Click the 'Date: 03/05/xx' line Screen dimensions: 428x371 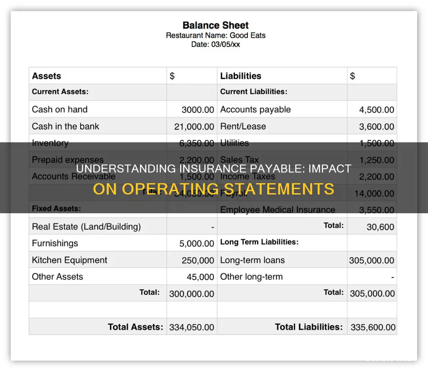[215, 44]
